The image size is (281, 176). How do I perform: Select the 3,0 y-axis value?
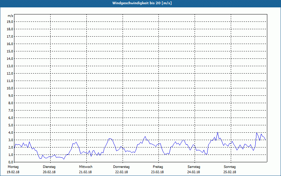[x=11, y=140]
